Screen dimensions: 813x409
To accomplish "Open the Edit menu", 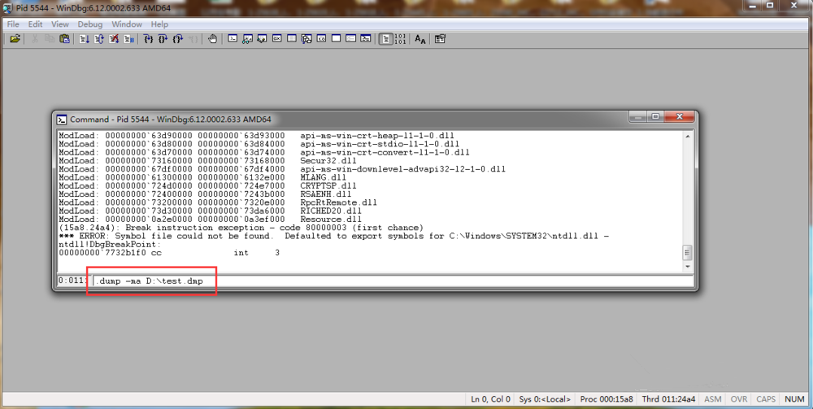I will tap(35, 24).
